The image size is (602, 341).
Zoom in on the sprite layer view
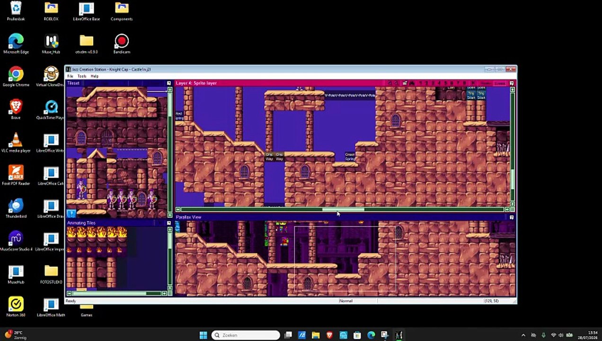[390, 83]
